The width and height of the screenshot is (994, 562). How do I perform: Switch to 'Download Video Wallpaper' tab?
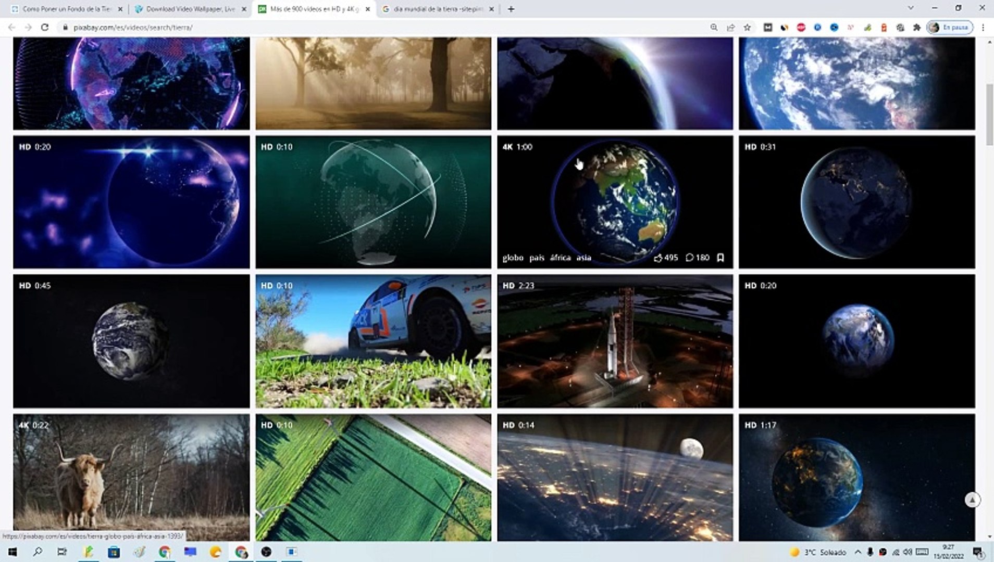click(x=190, y=9)
